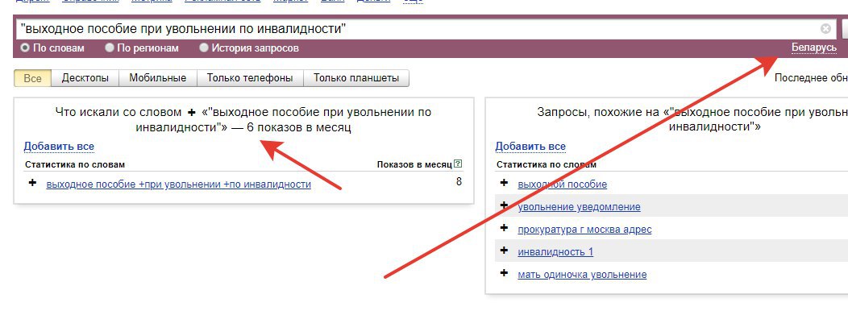The width and height of the screenshot is (848, 319).
Task: Click the plus icon in the 'Что искали' heading
Action: point(191,113)
